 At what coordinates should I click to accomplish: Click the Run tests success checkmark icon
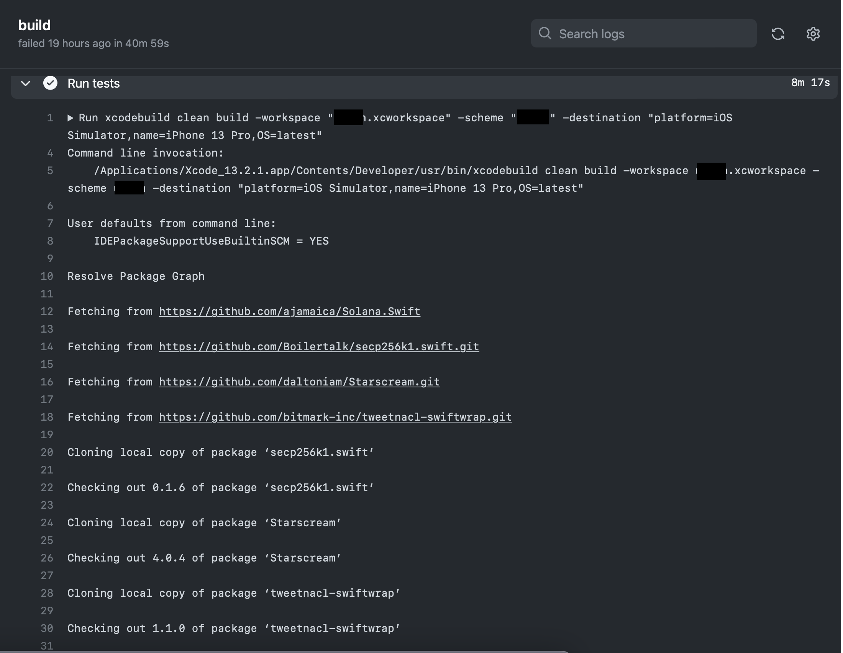tap(51, 83)
